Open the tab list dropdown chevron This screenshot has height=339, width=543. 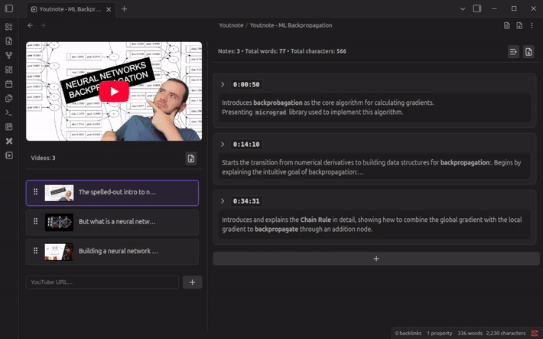coord(462,8)
